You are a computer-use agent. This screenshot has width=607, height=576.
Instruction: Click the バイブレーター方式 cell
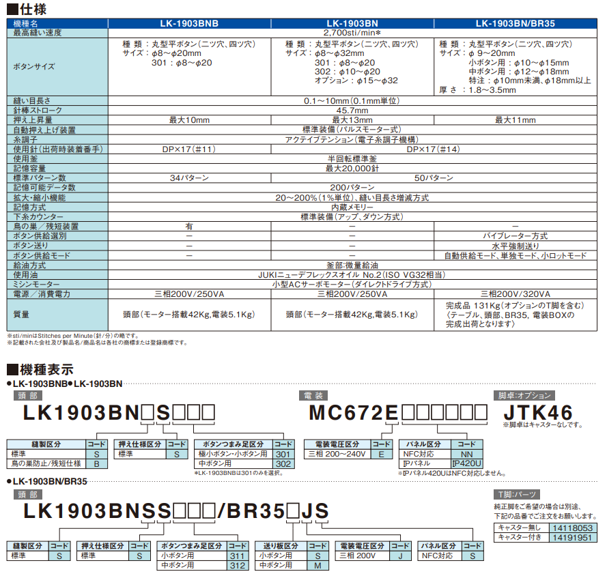click(x=516, y=235)
